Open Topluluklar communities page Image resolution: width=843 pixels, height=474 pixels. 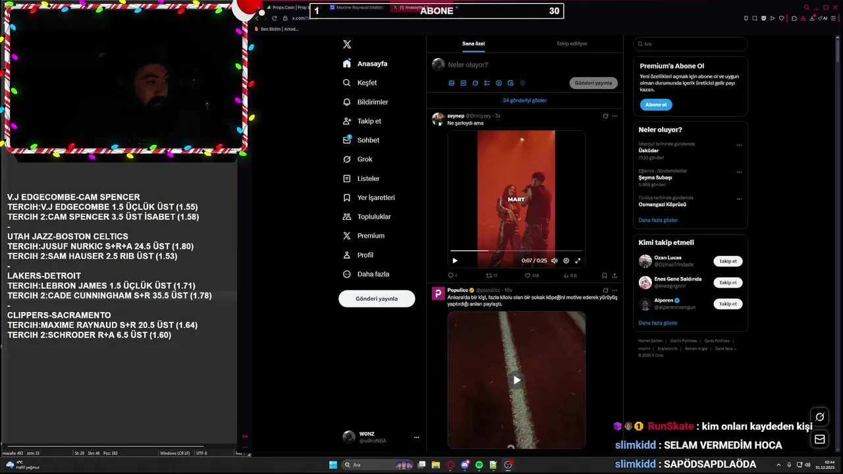pyautogui.click(x=367, y=217)
